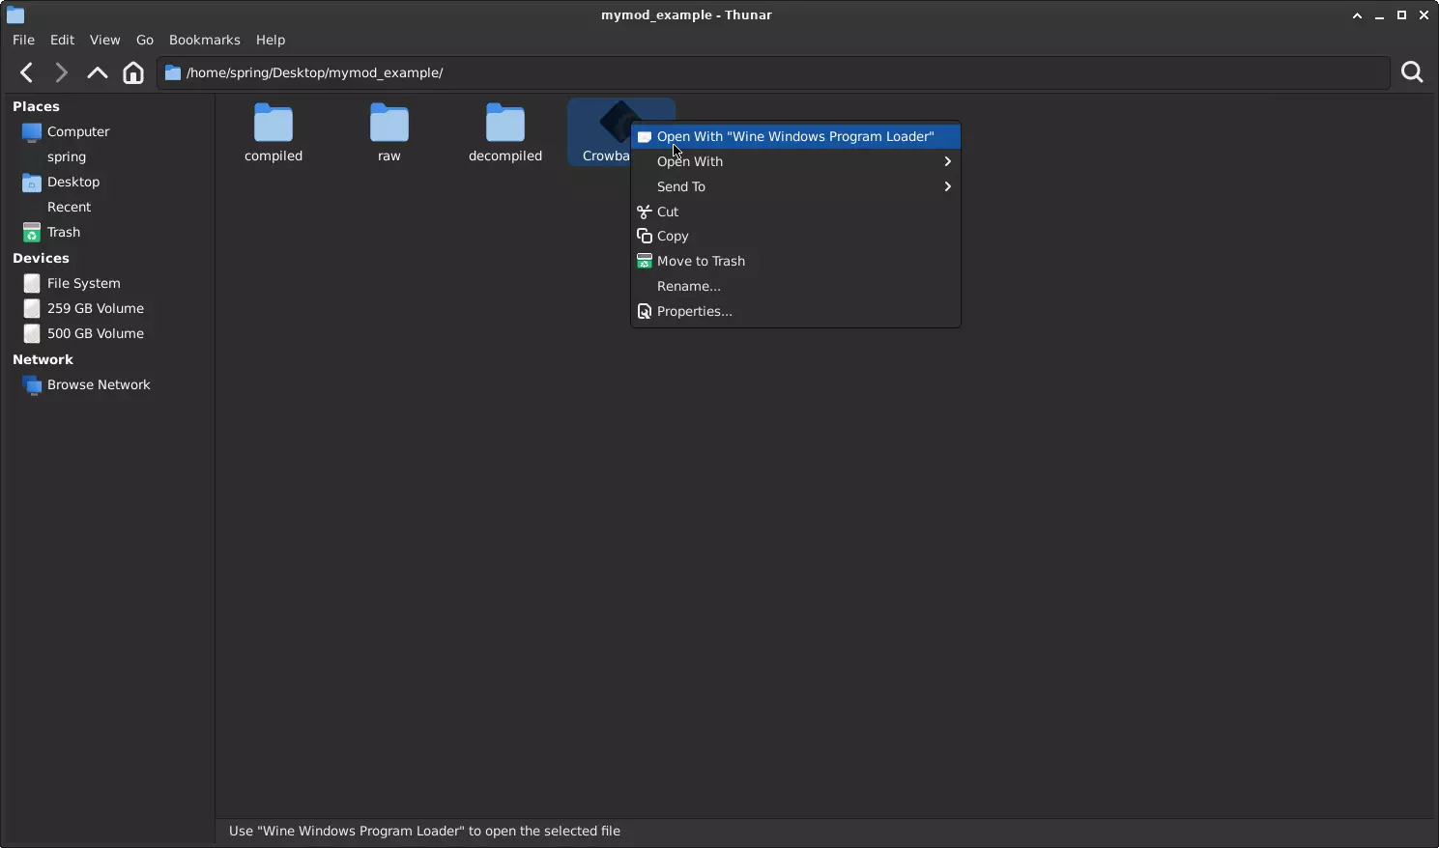Click the 259 GB Volume drive icon
The height and width of the screenshot is (848, 1439).
32,308
